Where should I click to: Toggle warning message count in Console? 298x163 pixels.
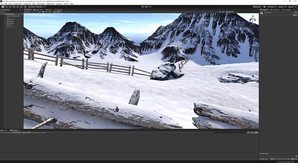coord(253,132)
